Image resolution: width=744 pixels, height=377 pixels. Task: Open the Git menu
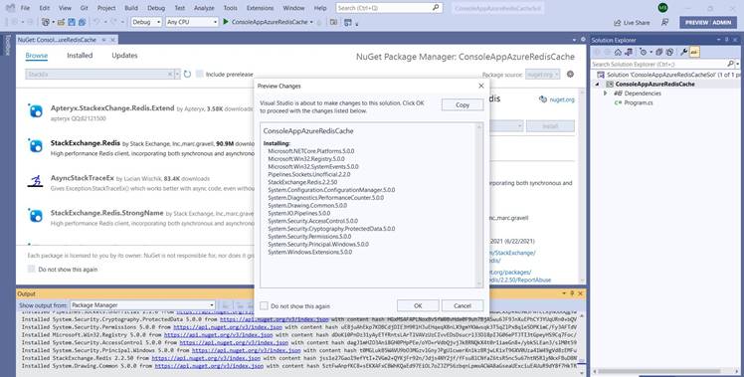(84, 8)
